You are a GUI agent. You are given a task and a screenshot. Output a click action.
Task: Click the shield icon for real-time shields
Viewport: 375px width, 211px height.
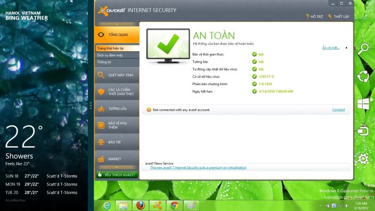(x=101, y=92)
